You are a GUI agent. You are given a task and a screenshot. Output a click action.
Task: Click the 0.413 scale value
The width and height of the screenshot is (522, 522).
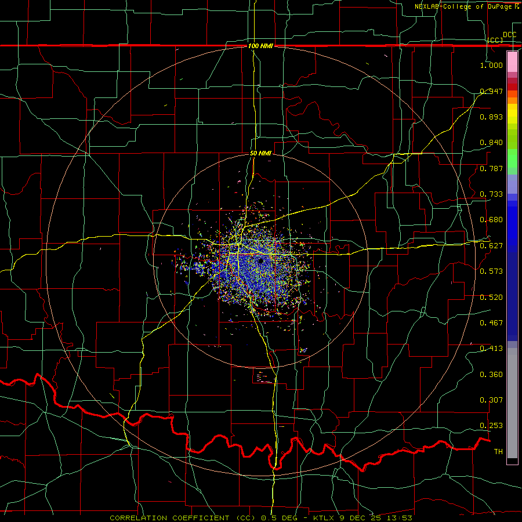[x=491, y=349]
